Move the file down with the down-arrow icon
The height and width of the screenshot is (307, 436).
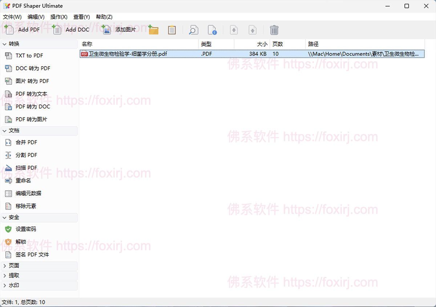[x=253, y=29]
